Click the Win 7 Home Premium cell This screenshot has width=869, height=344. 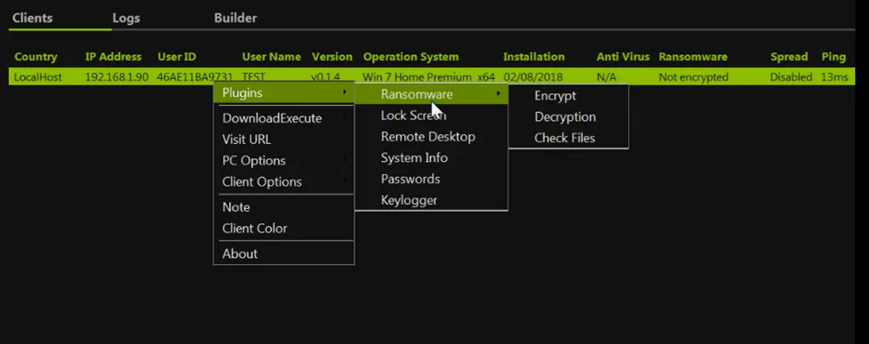428,77
